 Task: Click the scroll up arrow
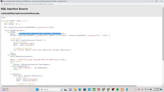pos(163,7)
